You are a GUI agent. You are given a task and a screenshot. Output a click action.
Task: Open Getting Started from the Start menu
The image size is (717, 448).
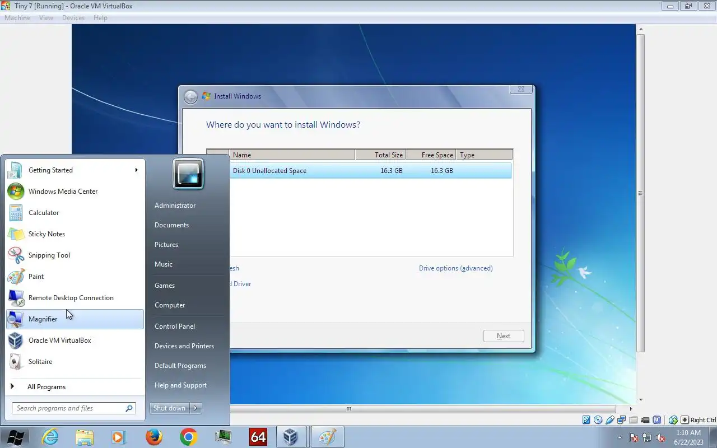coord(75,170)
